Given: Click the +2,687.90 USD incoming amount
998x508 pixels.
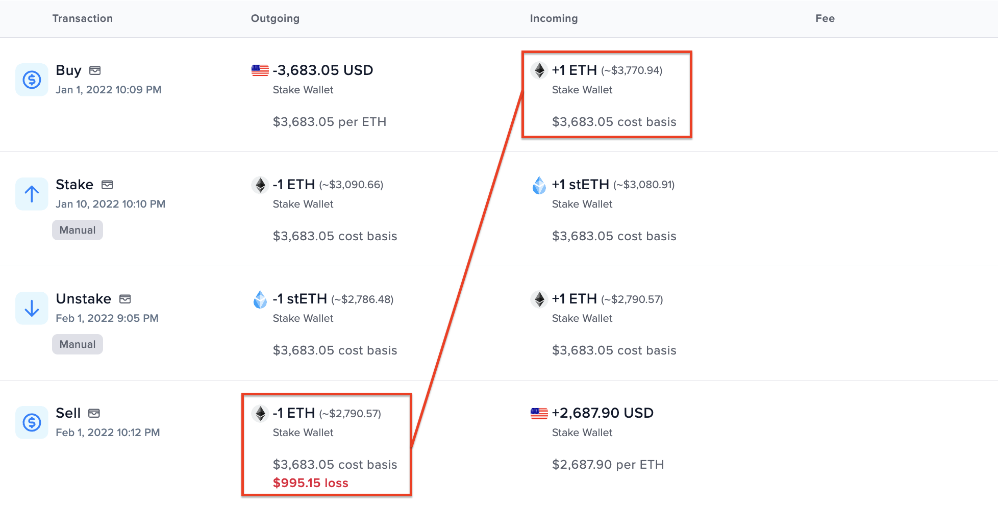Looking at the screenshot, I should (603, 413).
